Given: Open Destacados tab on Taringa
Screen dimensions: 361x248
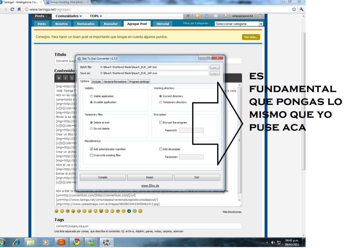Looking at the screenshot, I should click(86, 24).
